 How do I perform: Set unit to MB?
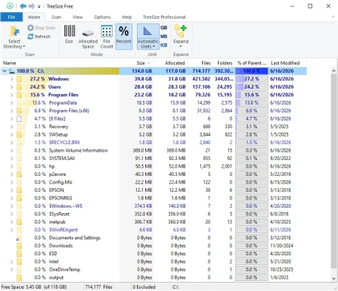pos(164,36)
